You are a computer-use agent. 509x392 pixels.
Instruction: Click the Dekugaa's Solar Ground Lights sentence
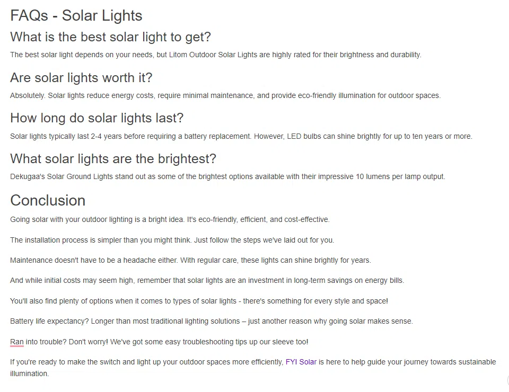[x=227, y=177]
